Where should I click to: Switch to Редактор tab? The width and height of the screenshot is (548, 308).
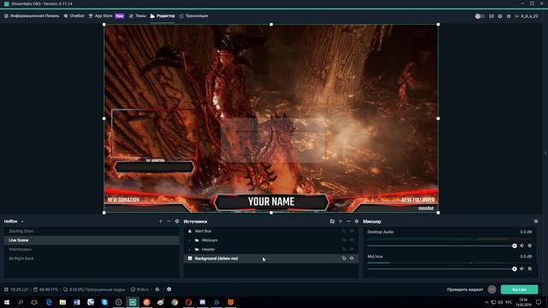click(163, 16)
